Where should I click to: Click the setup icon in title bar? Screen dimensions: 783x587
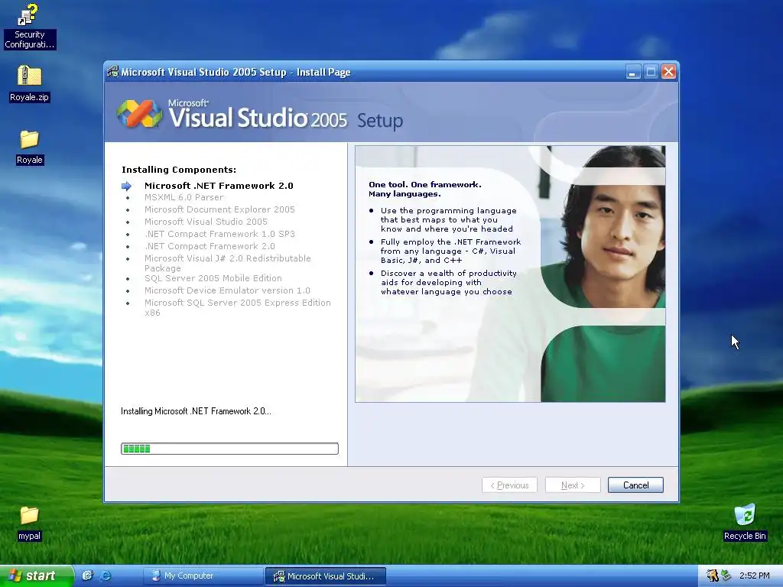coord(113,72)
